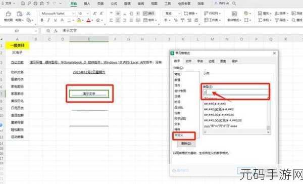Open the 求和 AutoSum dropdown
Viewport: 303px width, 184px height.
265,20
